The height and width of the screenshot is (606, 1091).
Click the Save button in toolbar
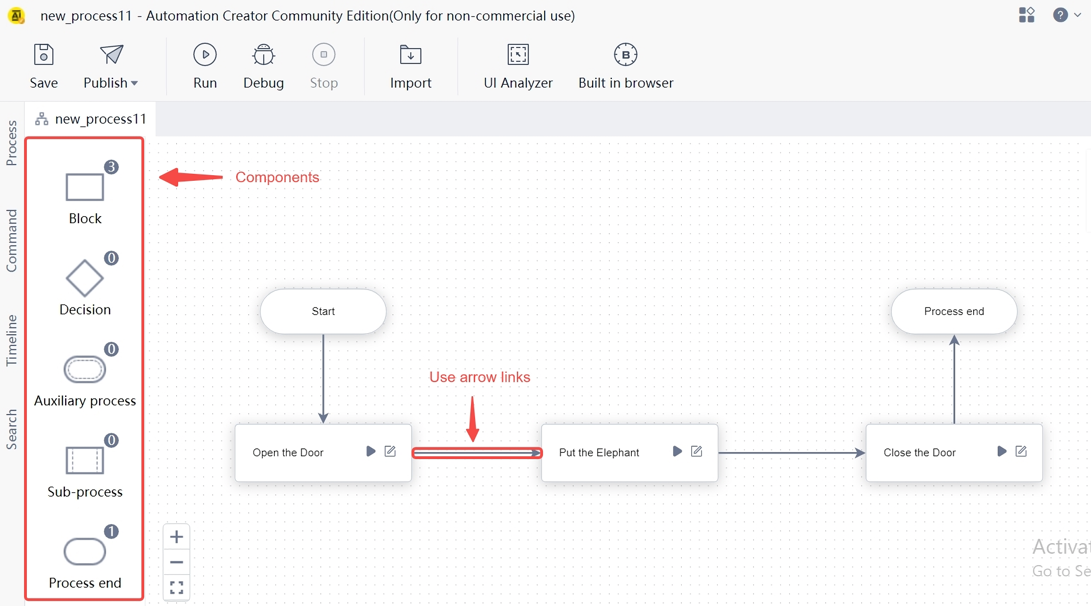pyautogui.click(x=43, y=66)
